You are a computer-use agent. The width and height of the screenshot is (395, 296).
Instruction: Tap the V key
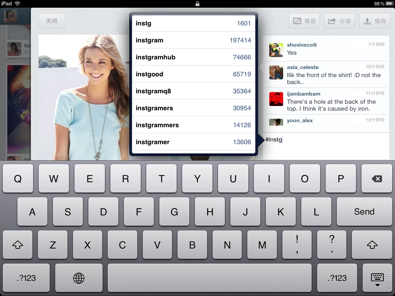point(157,245)
